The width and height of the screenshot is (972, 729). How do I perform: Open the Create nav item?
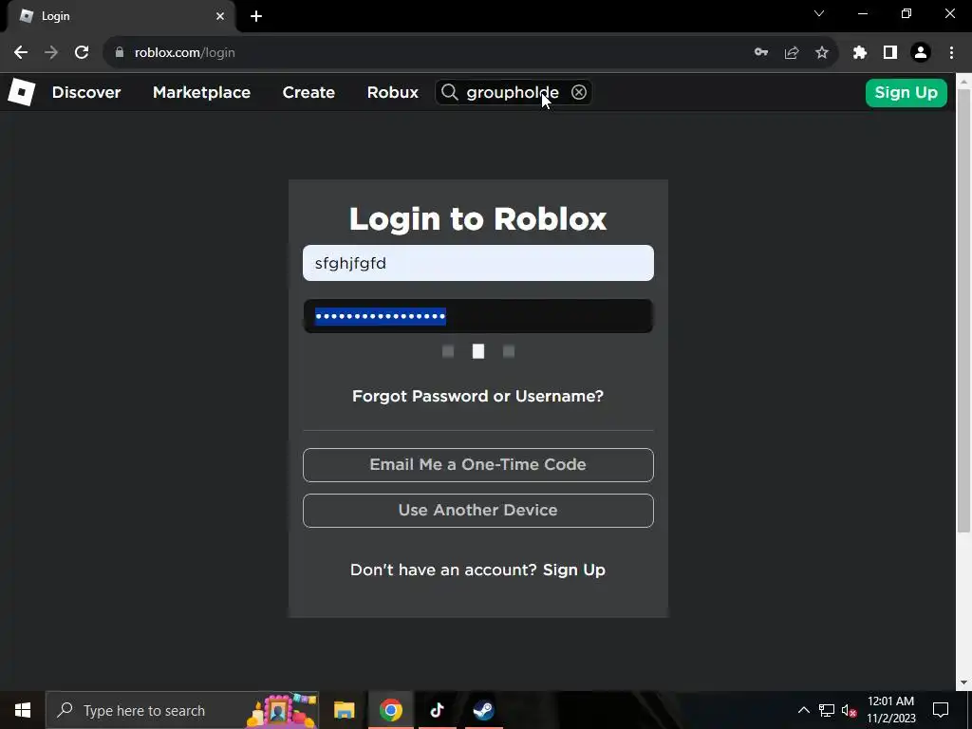point(308,92)
